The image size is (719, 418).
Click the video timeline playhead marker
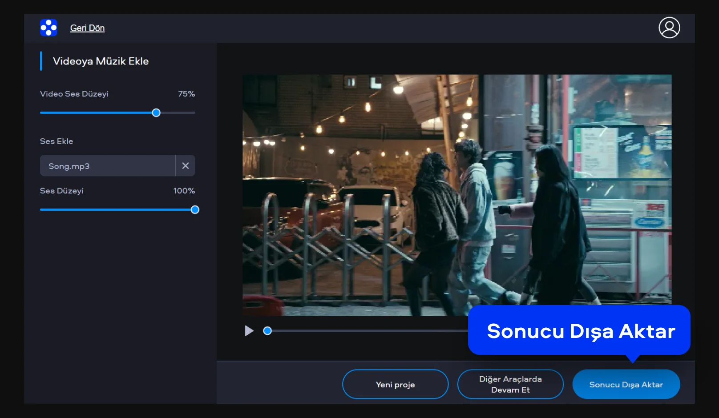click(267, 331)
